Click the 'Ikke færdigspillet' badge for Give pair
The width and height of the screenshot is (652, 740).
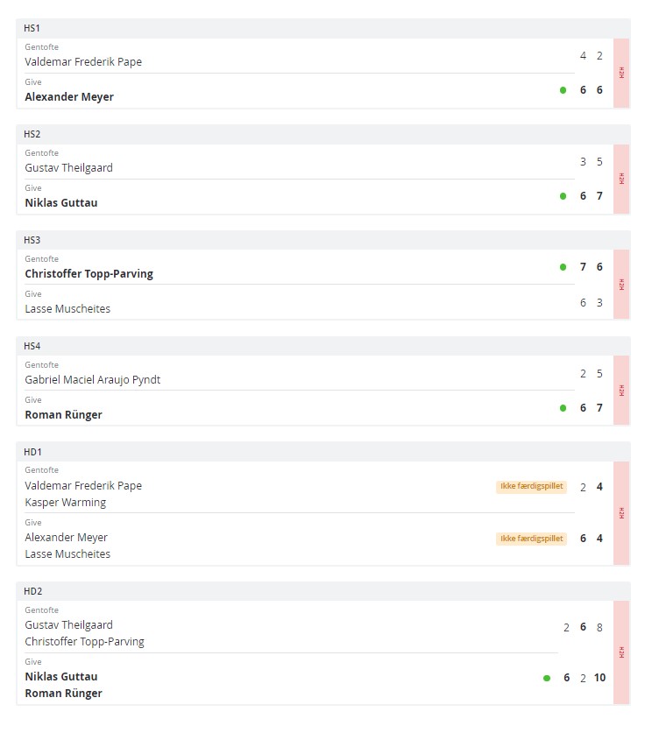[x=531, y=539]
